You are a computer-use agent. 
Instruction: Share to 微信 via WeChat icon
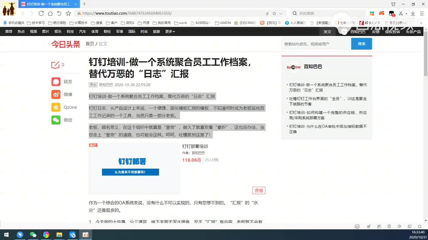point(56,120)
